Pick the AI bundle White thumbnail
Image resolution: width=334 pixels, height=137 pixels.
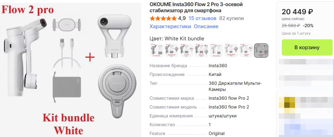246,51
